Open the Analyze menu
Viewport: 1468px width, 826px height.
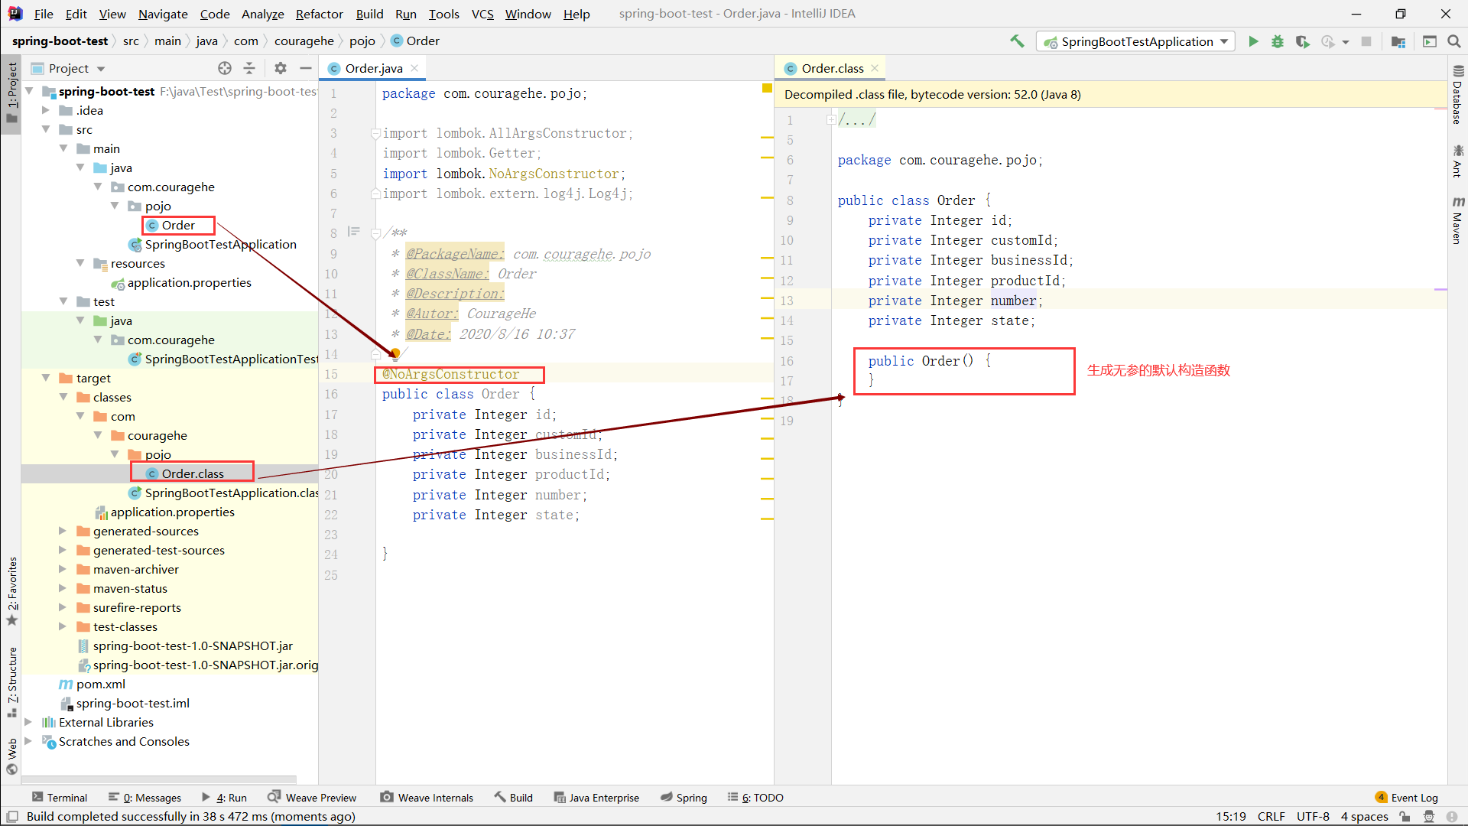click(x=262, y=14)
